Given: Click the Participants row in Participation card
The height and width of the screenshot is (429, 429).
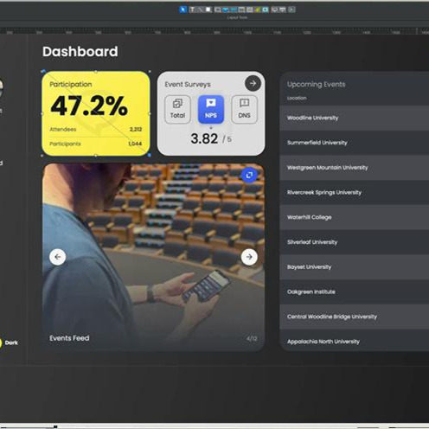Looking at the screenshot, I should tap(96, 144).
